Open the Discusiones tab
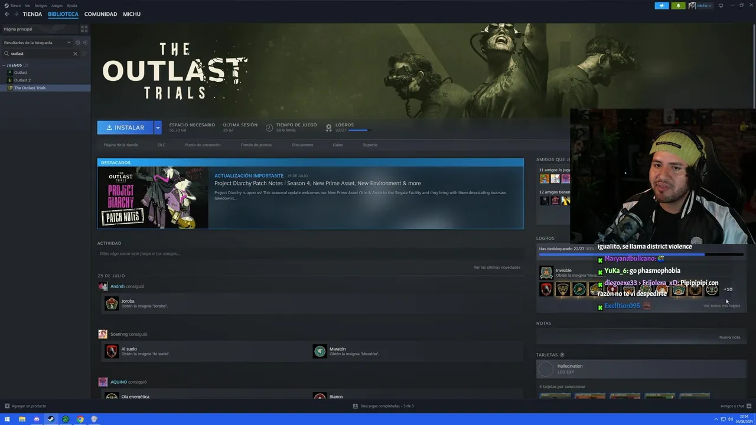The width and height of the screenshot is (756, 425). coord(302,145)
